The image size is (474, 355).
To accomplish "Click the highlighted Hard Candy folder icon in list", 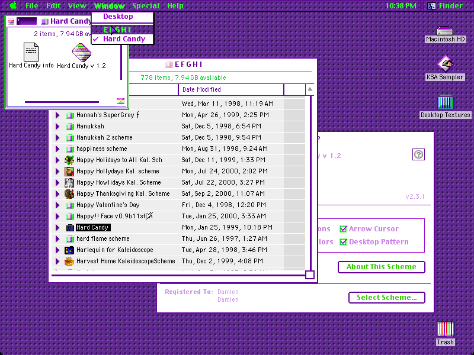I will click(70, 228).
